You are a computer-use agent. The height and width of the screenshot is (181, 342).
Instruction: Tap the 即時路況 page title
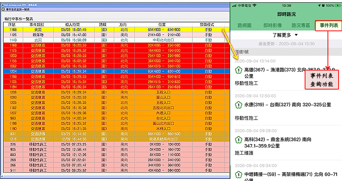click(x=286, y=14)
